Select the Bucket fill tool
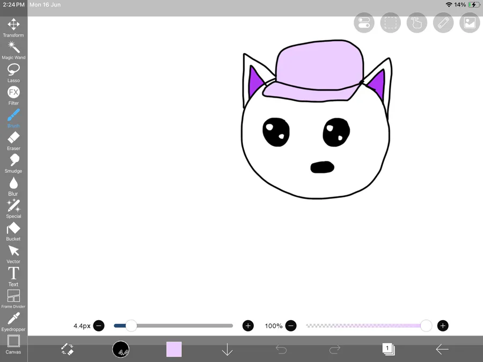Screen dimensions: 483x362 13,231
